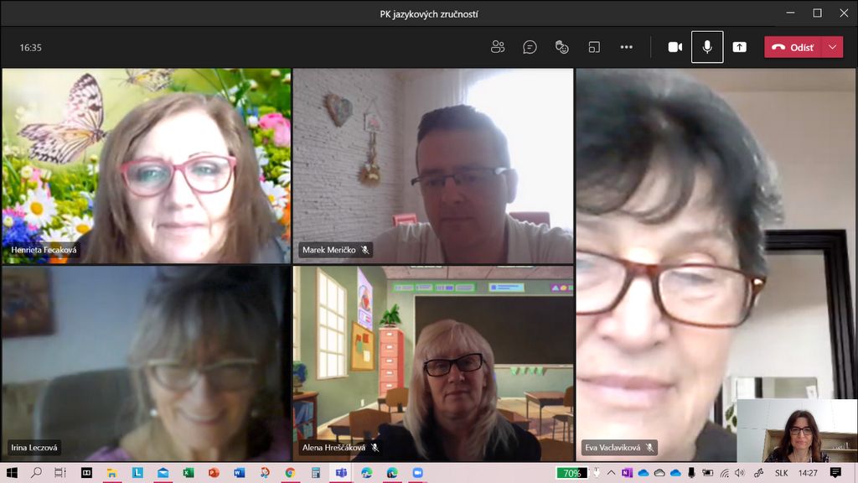Toggle the camera on or off

(675, 47)
